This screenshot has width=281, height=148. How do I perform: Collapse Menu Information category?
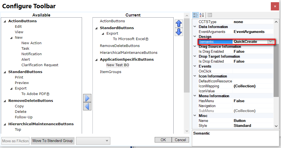coord(195,96)
